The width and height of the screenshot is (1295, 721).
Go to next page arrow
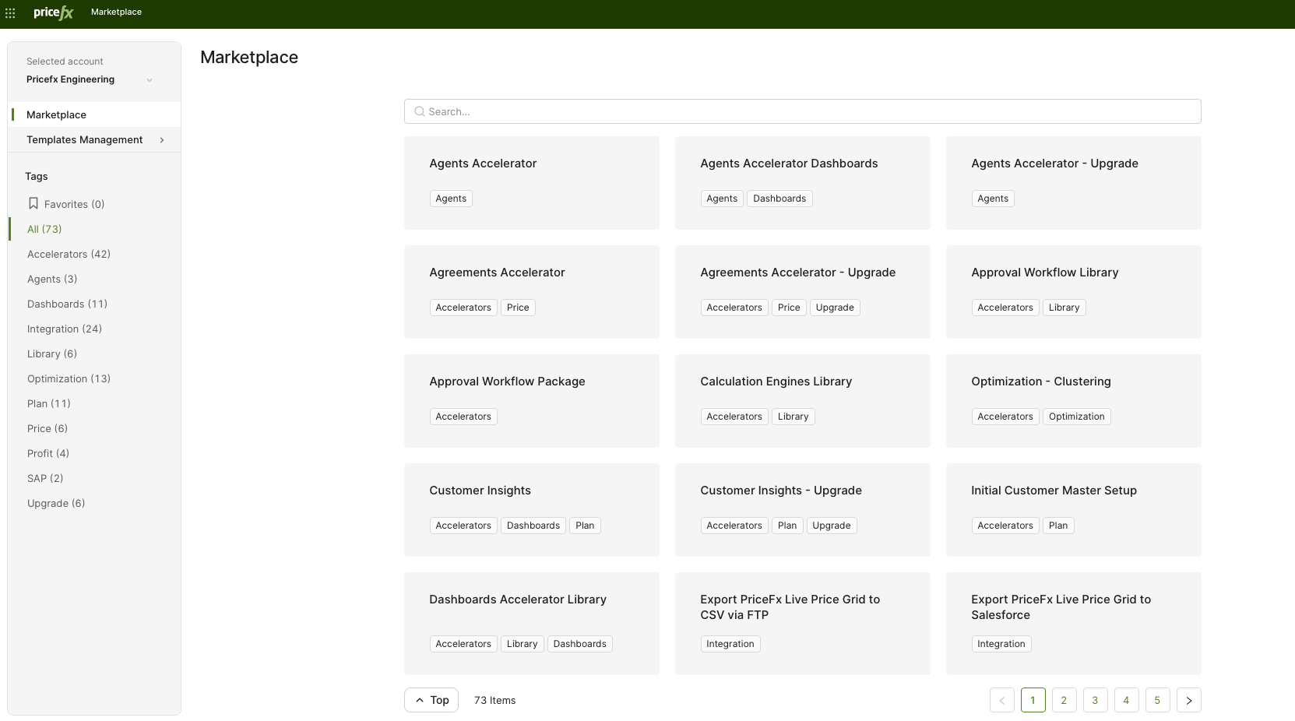1189,700
